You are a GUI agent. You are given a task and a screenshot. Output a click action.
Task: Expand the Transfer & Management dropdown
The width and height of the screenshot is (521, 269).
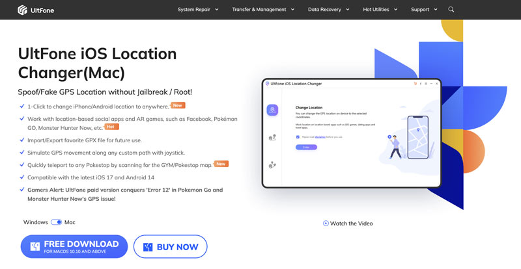[264, 10]
